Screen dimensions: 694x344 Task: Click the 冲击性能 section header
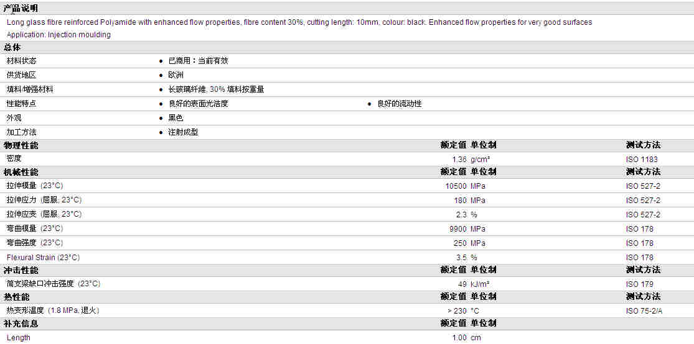coord(21,270)
